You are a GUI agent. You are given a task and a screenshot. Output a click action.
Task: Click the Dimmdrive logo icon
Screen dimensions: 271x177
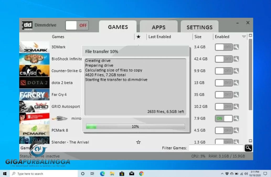(x=27, y=25)
